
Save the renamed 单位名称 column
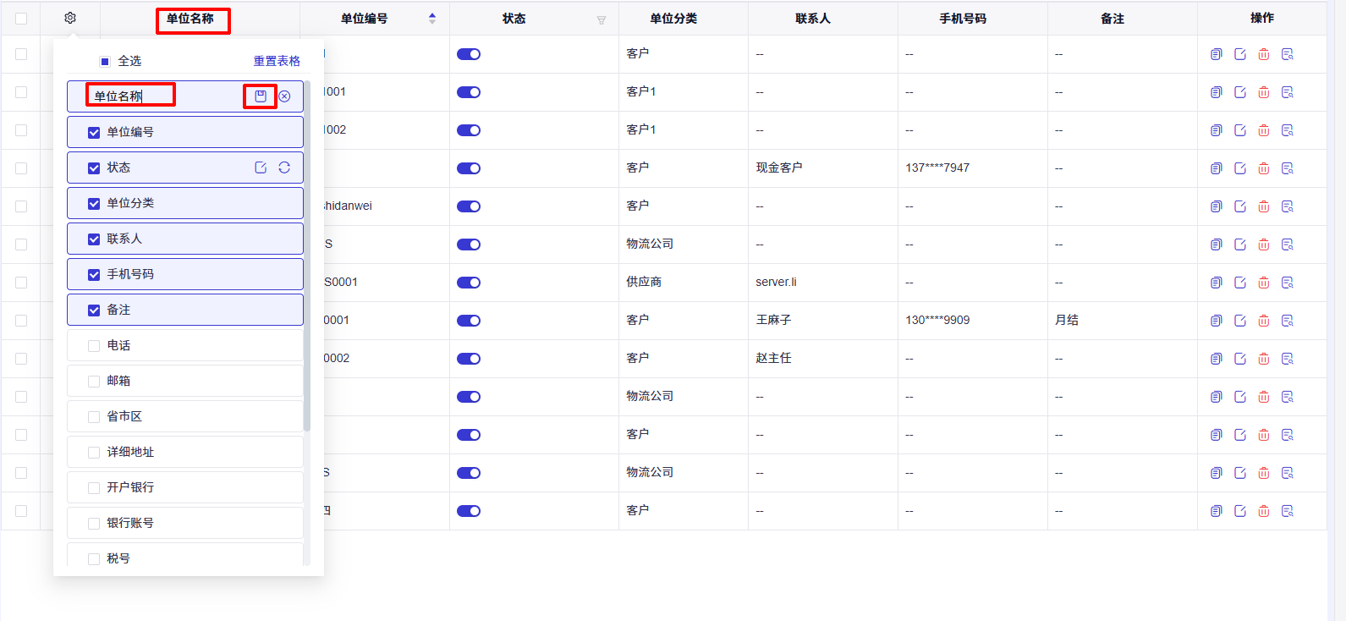(x=261, y=96)
